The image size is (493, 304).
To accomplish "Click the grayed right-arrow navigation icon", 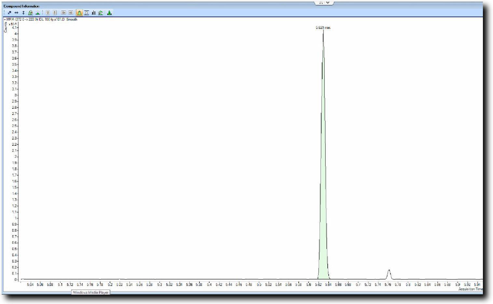I will click(x=71, y=13).
